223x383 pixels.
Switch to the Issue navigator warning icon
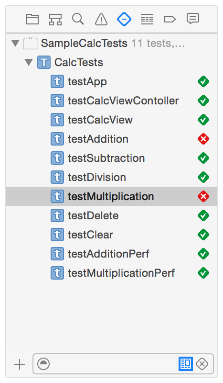tap(101, 19)
